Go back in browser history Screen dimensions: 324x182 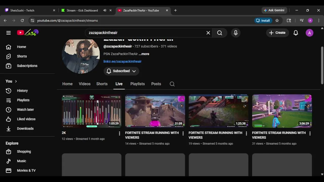[x=5, y=20]
